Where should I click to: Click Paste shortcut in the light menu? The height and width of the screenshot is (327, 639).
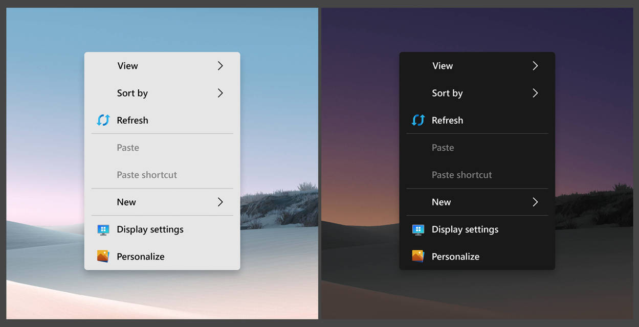(x=147, y=175)
